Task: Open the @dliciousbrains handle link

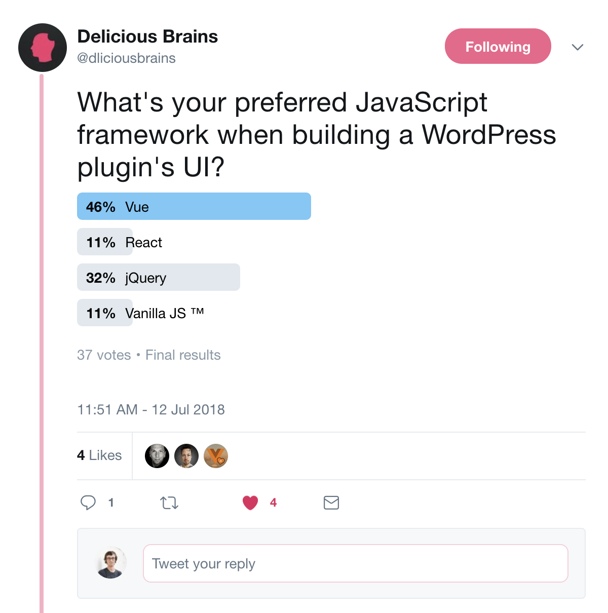Action: (126, 58)
